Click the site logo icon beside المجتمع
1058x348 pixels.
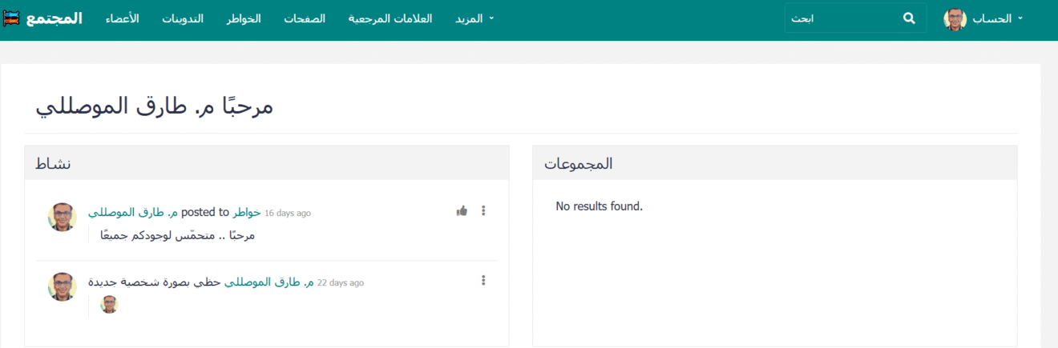point(12,18)
